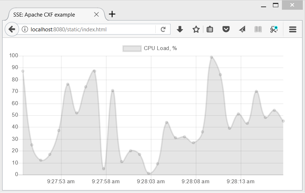This screenshot has height=193, width=305.
Task: Reload the page with the refresh button
Action: 163,30
